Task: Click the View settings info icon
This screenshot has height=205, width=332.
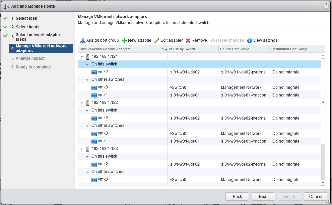Action: 250,40
